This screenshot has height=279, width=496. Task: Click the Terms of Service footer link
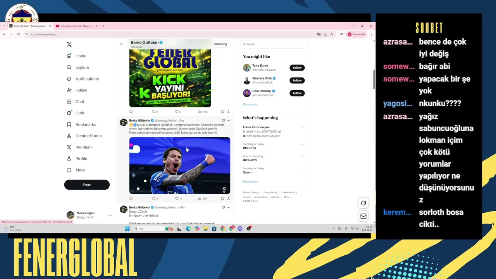pos(251,192)
